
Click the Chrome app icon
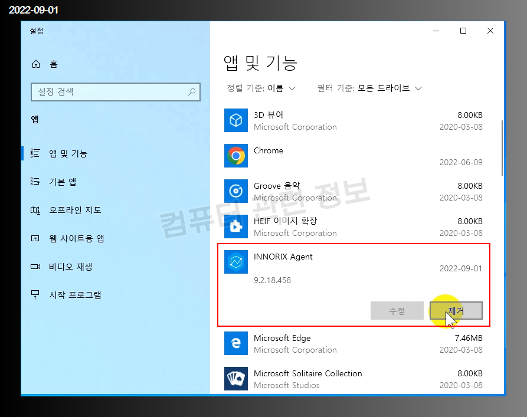236,156
